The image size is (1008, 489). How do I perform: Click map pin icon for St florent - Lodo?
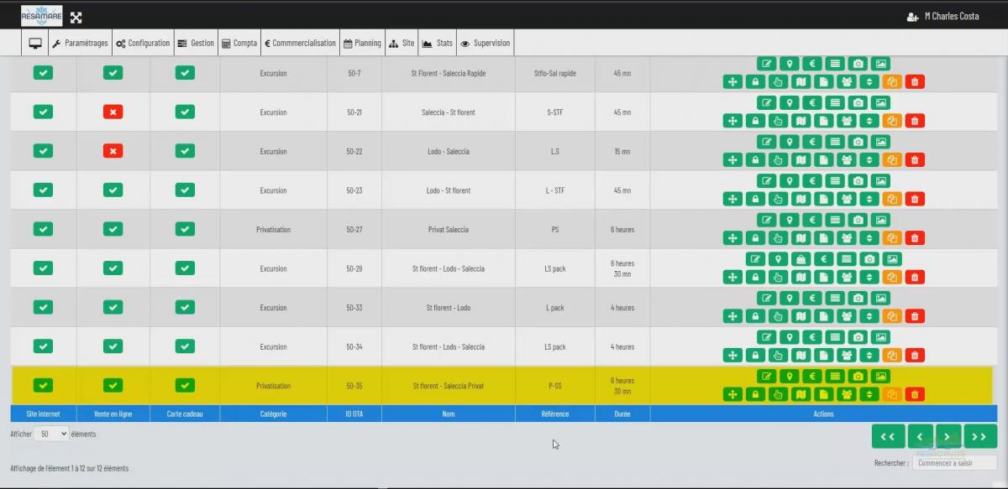tap(789, 298)
